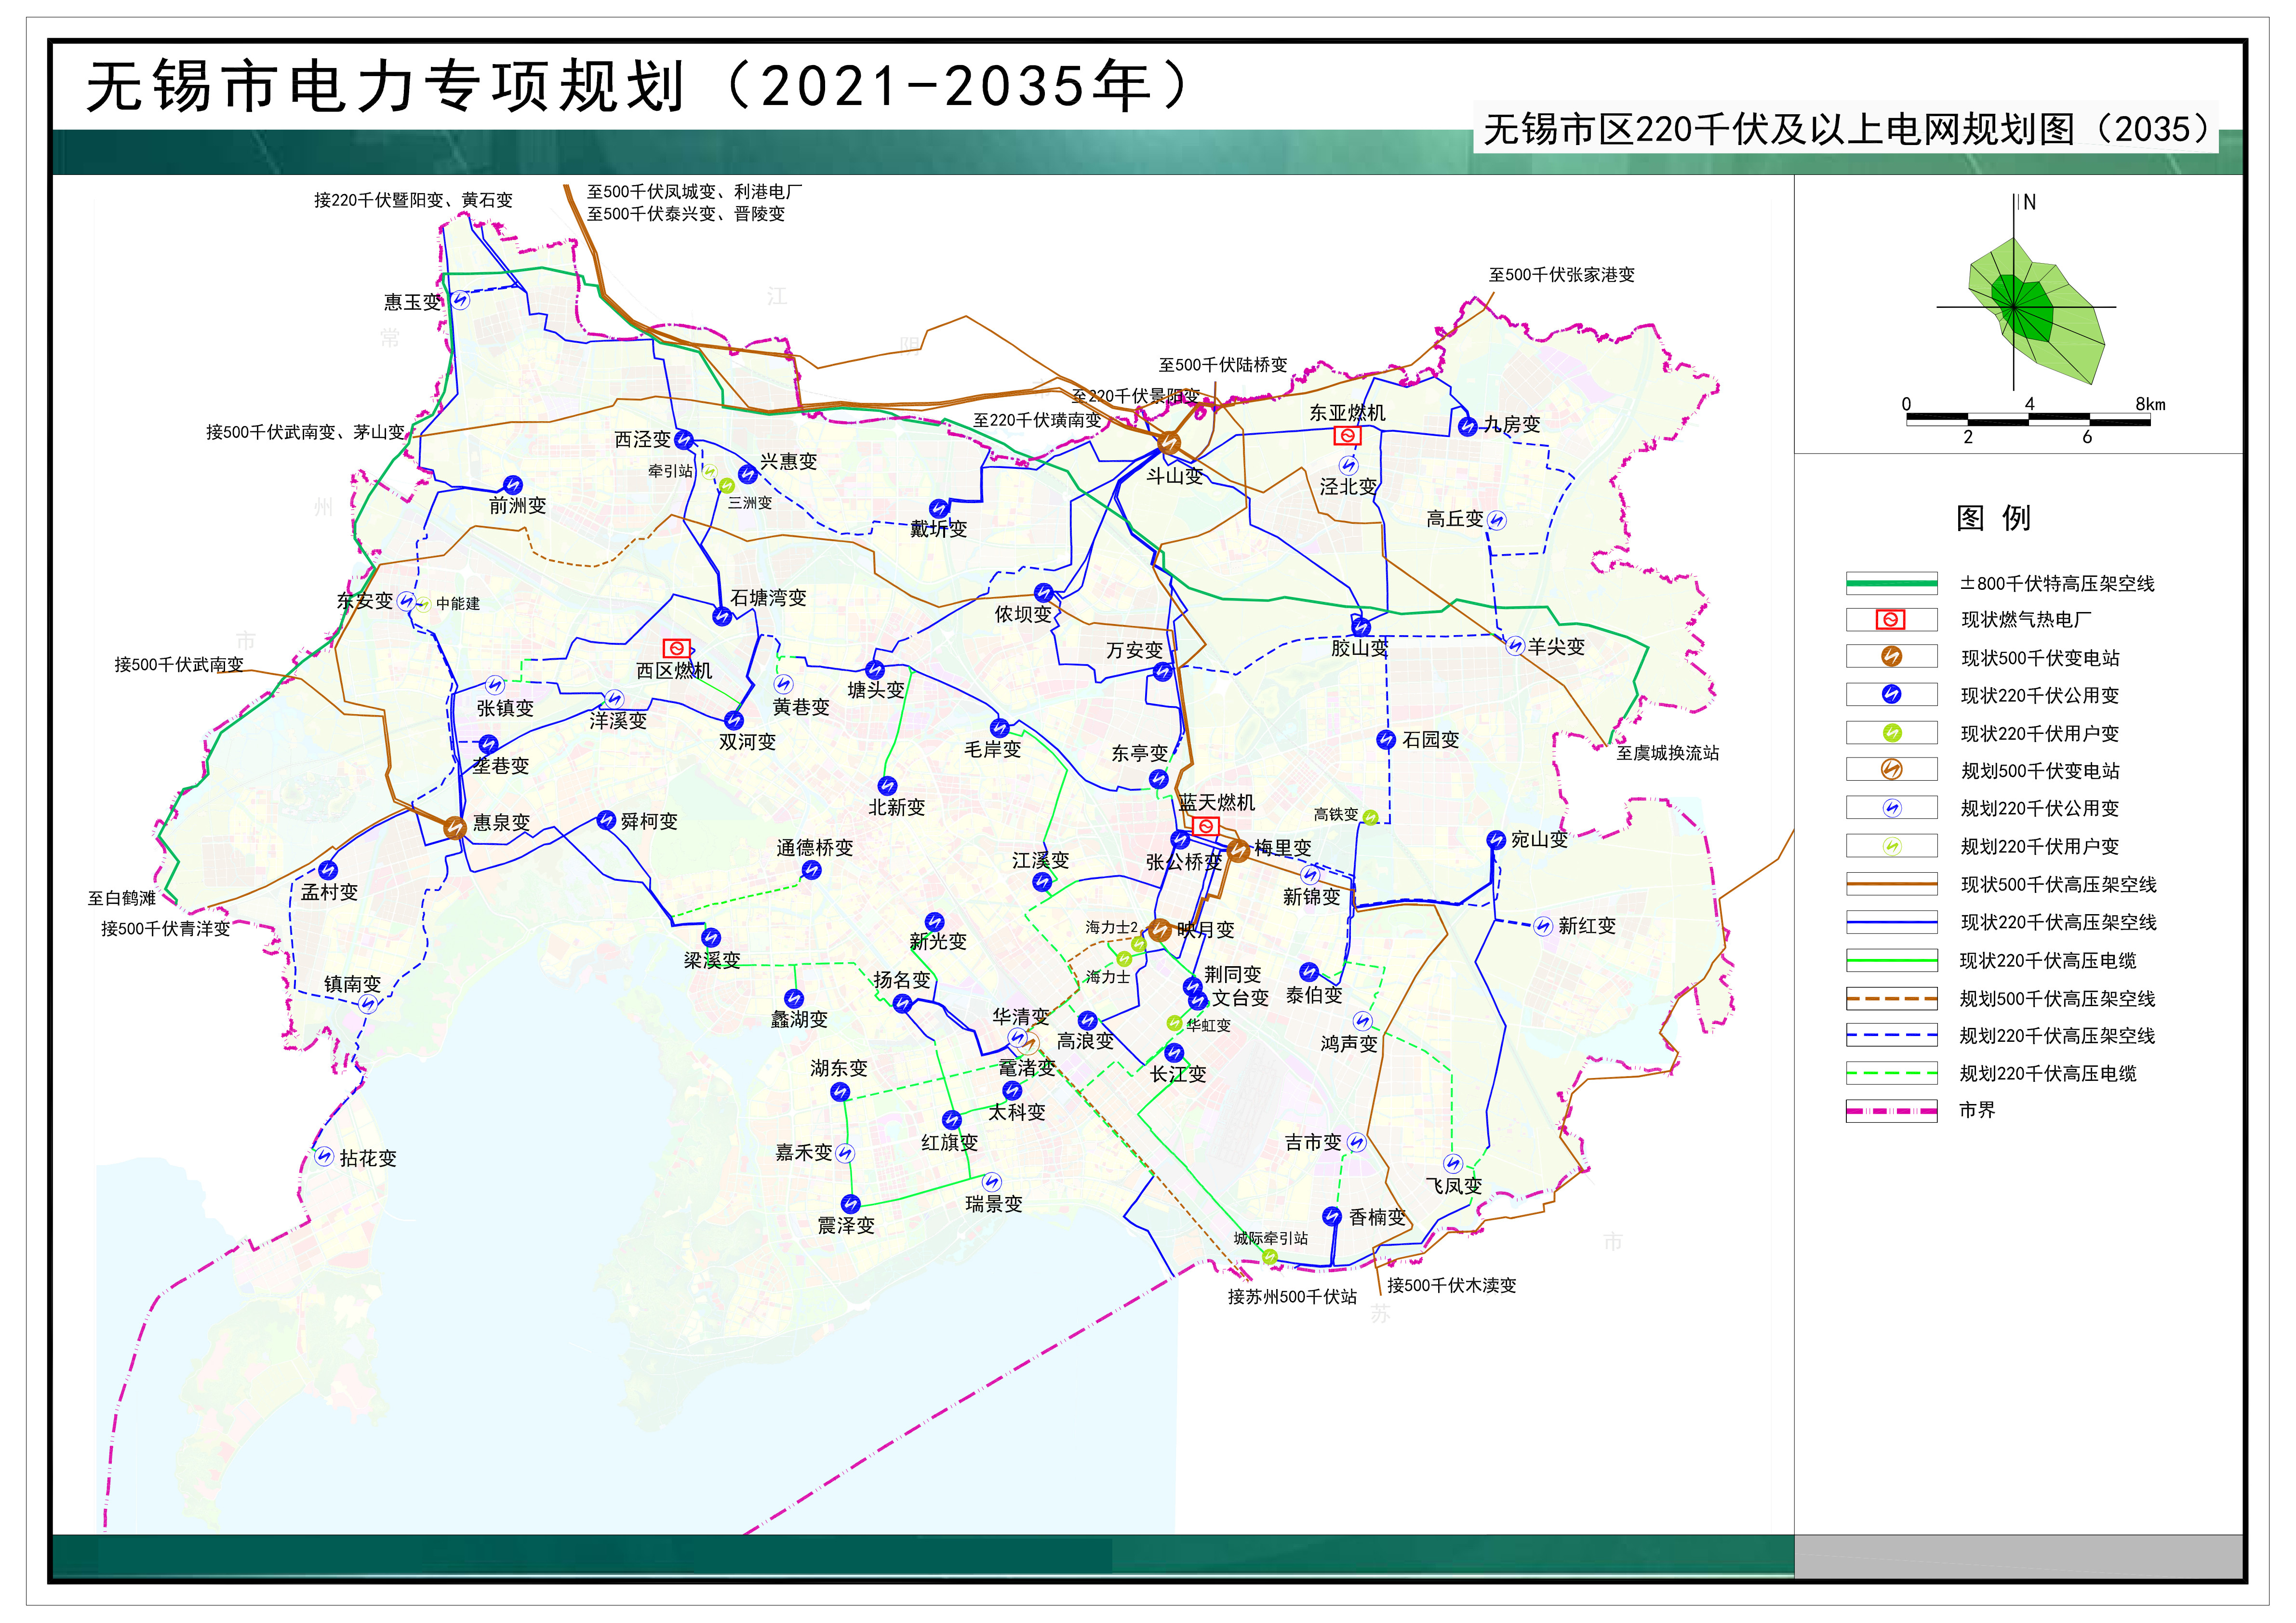Click the 香楠变 blue substation icon
2296x1623 pixels.
1331,1216
